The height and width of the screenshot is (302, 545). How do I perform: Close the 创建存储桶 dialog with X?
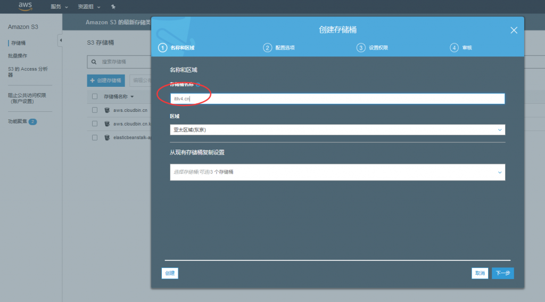(514, 30)
